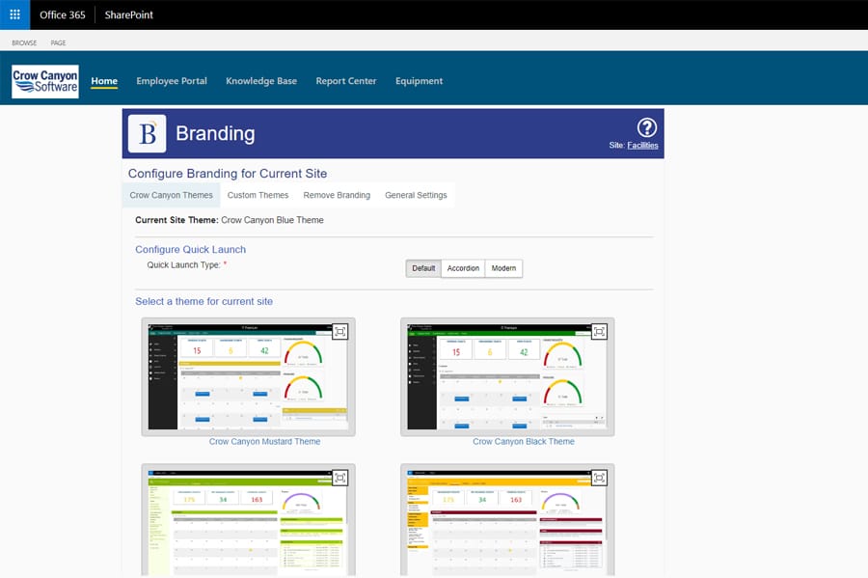Set Quick Launch Type to Accordion
868x578 pixels.
click(x=463, y=268)
